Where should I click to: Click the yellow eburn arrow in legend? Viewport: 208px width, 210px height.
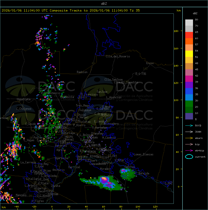tap(189, 138)
